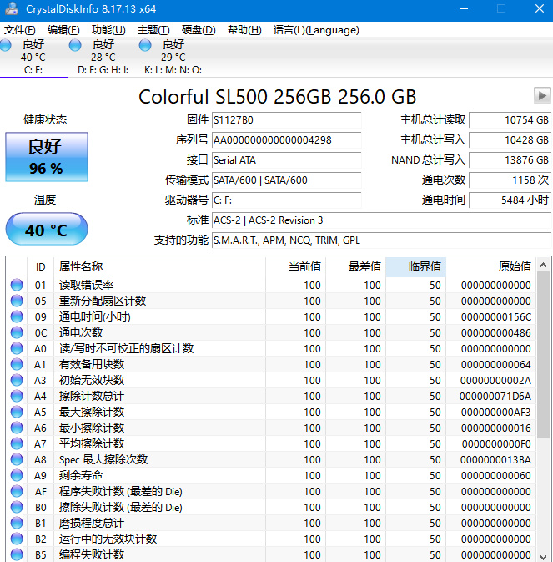Viewport: 553px width, 562px height.
Task: Click the attribute list vertical scrollbar thumb
Action: point(543,355)
